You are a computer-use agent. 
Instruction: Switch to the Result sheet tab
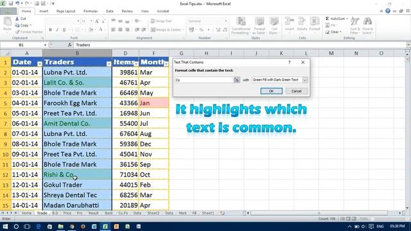click(93, 213)
